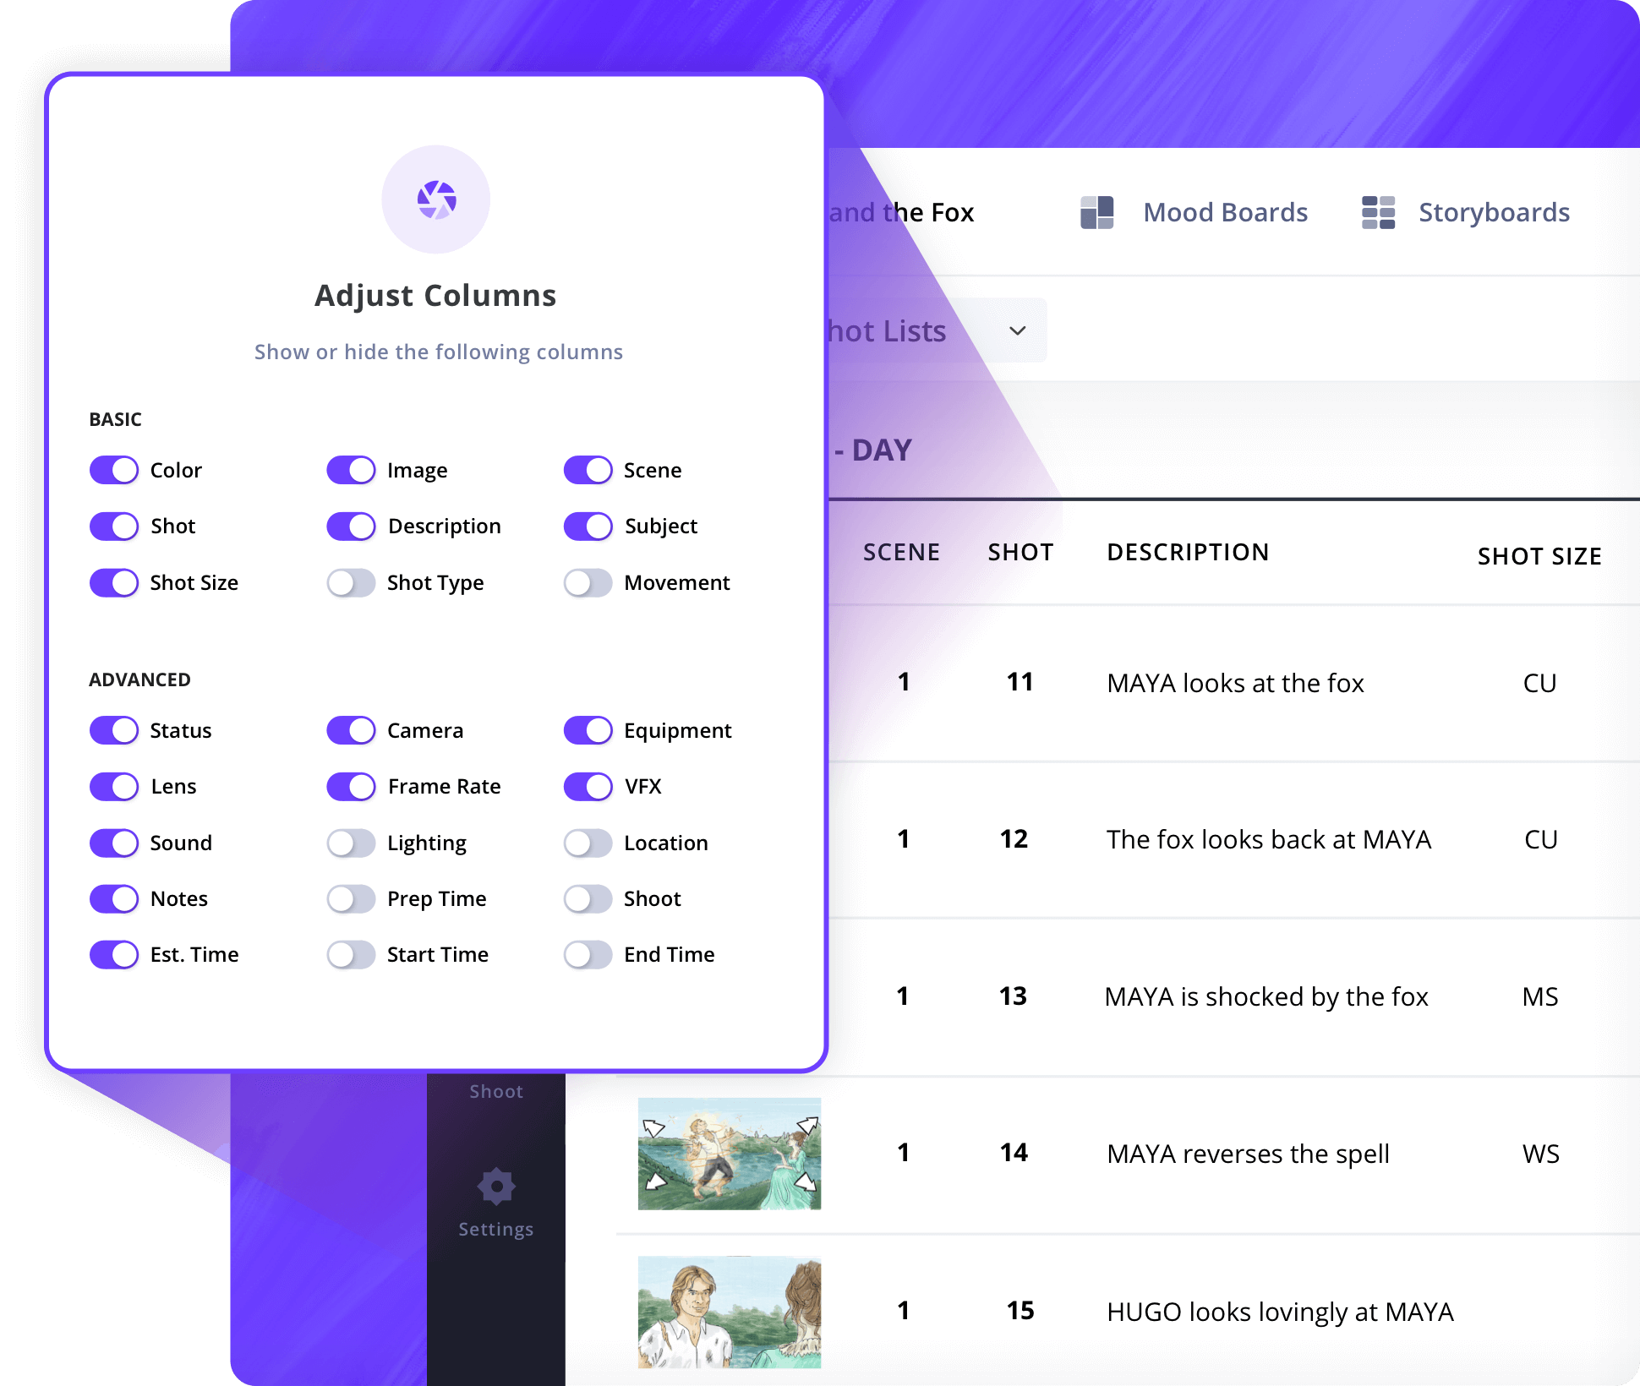Click the Mood Boards grid icon
The height and width of the screenshot is (1386, 1640).
tap(1096, 212)
